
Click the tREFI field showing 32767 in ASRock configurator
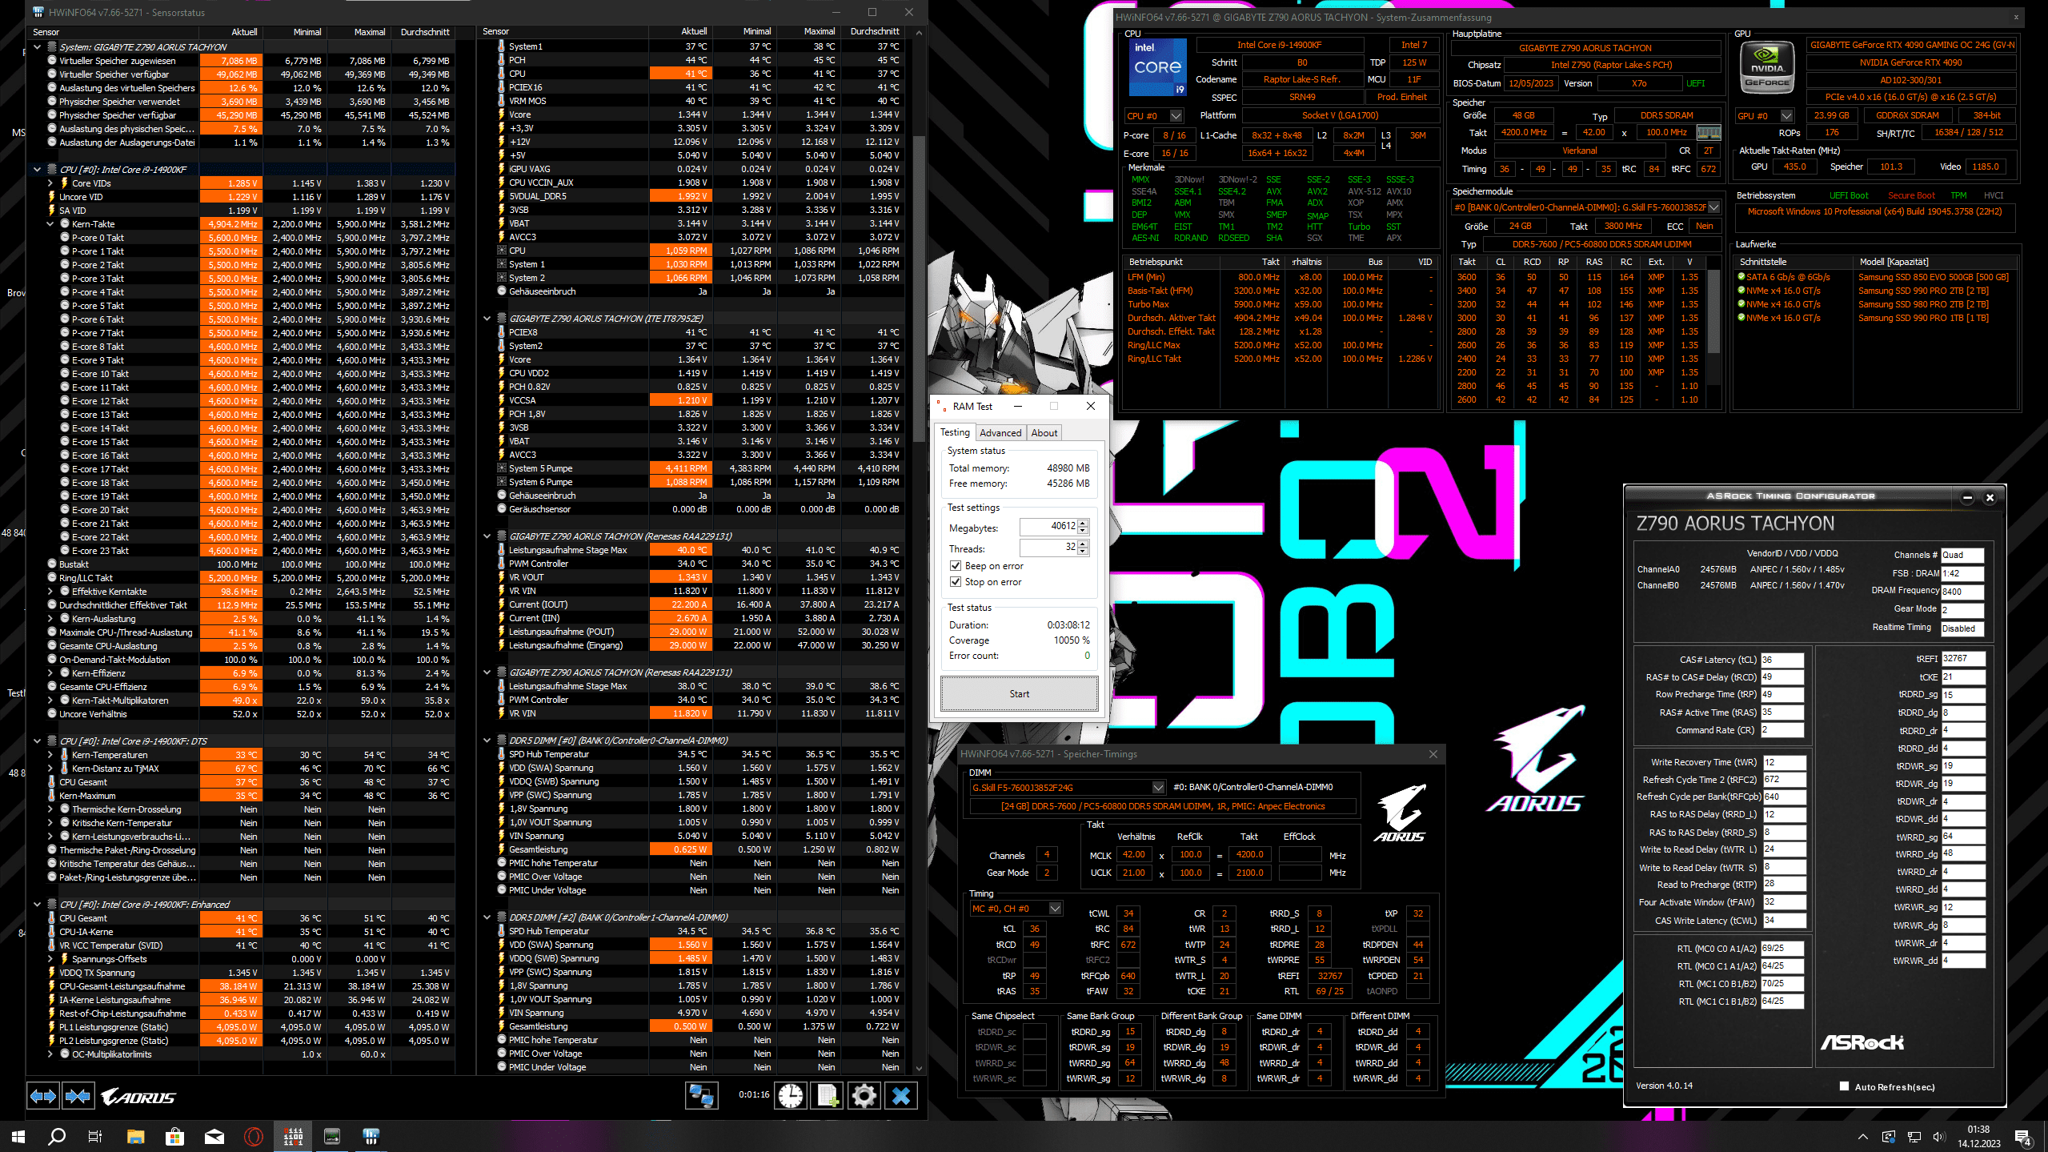coord(1962,658)
